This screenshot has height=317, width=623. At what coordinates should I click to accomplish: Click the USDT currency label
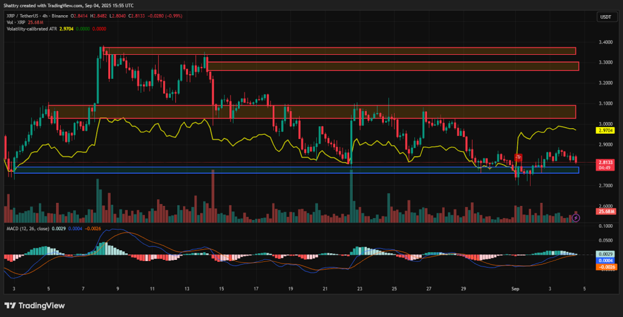[604, 18]
